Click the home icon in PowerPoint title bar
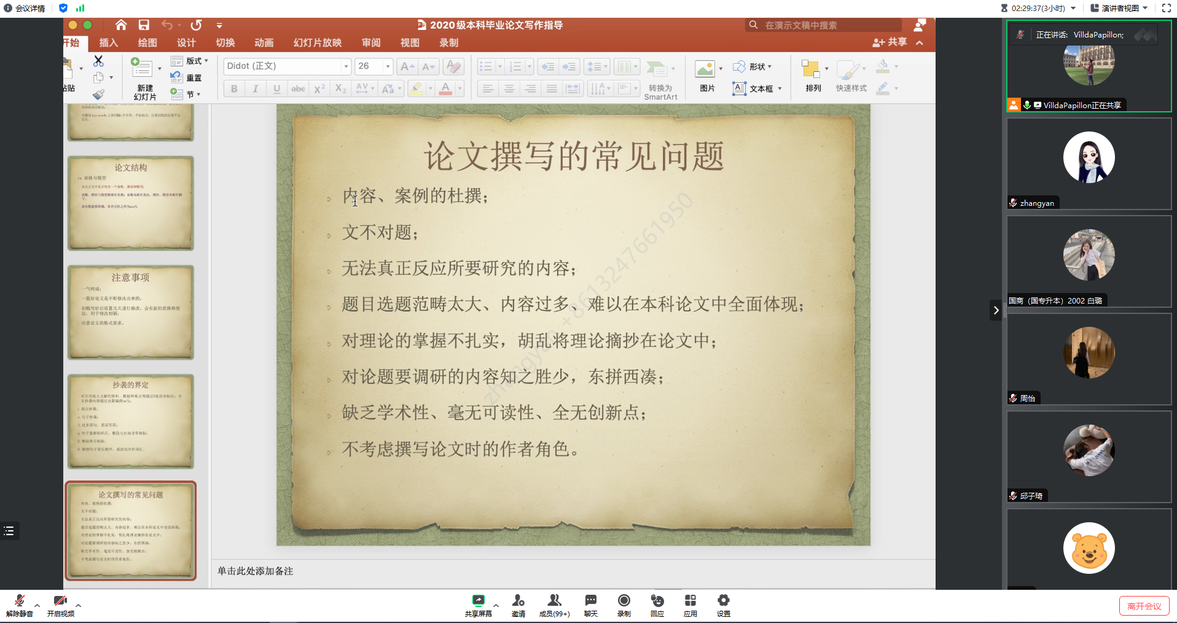This screenshot has height=623, width=1177. click(121, 25)
